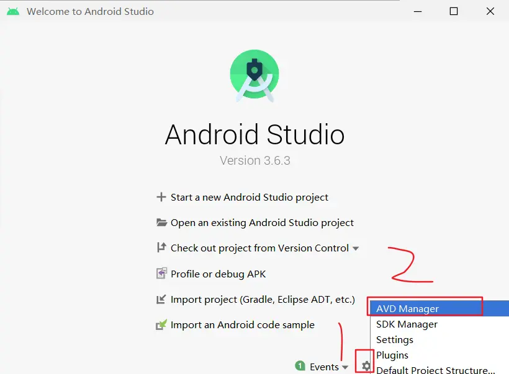Click the plus icon beside Start a new project
This screenshot has height=374, width=509.
pyautogui.click(x=161, y=197)
